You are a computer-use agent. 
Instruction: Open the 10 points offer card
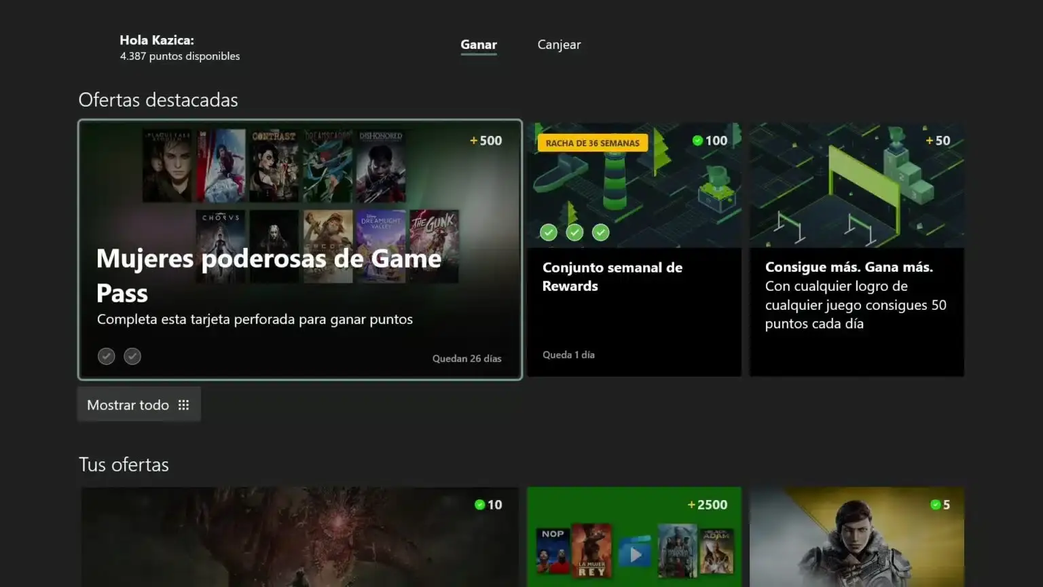point(299,537)
